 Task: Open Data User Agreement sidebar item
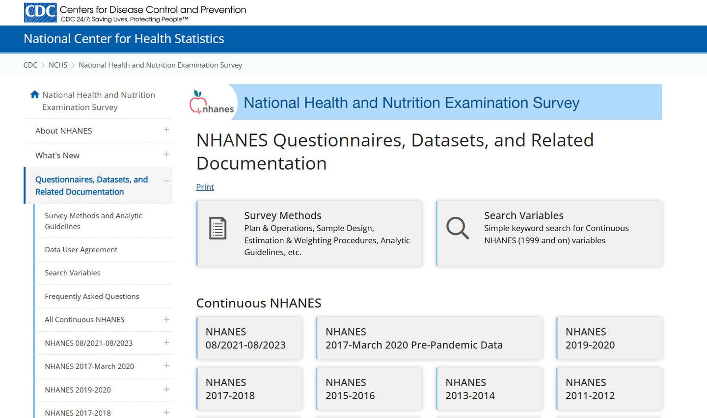pyautogui.click(x=81, y=250)
